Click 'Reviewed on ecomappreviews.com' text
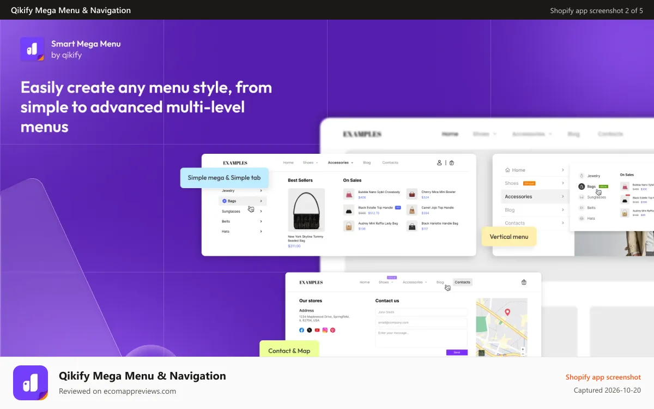Screen dimensions: 654x409 (117, 391)
